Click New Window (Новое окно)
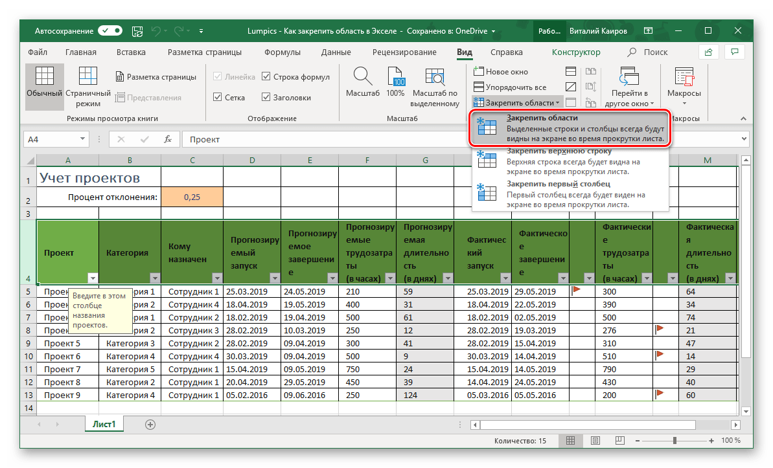Image resolution: width=773 pixels, height=468 pixels. pyautogui.click(x=501, y=72)
